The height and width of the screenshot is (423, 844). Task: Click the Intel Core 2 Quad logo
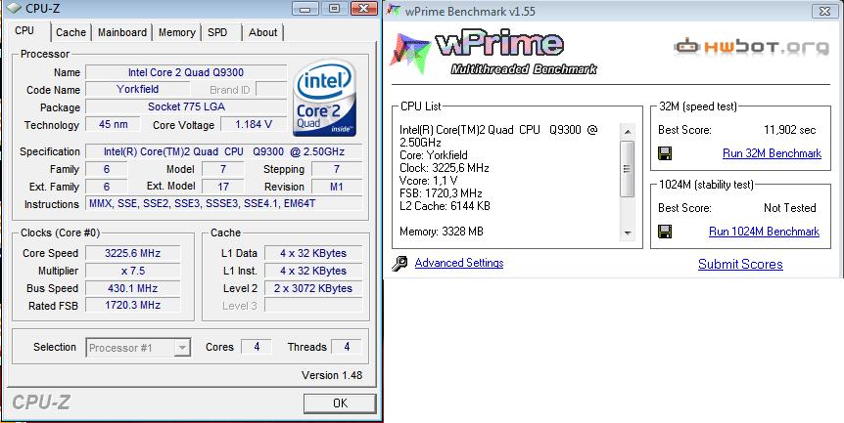(x=324, y=97)
